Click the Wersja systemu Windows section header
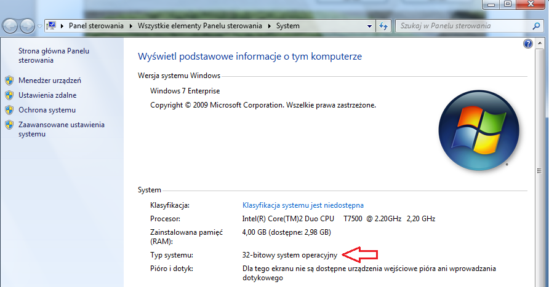Screen dimensions: 549x287 (x=179, y=76)
